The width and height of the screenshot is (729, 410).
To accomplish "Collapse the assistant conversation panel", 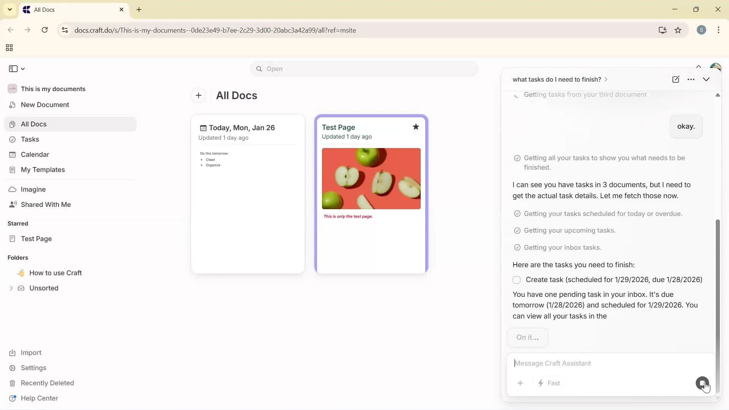I will pos(707,79).
